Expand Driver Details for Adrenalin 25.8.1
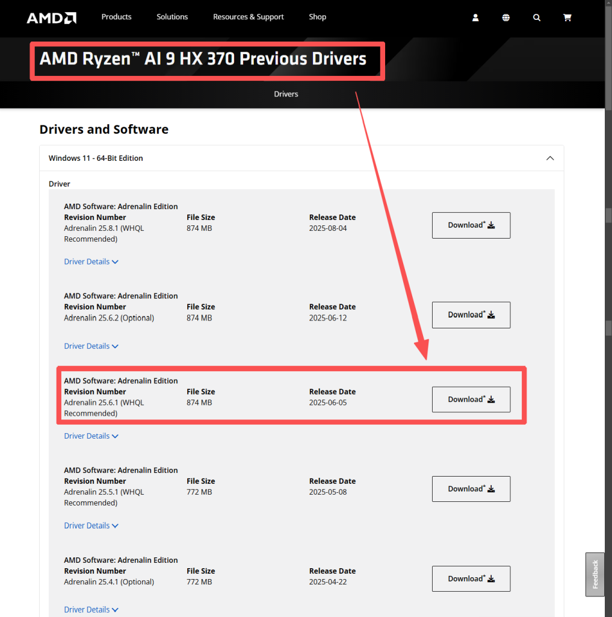The width and height of the screenshot is (612, 617). (x=91, y=262)
